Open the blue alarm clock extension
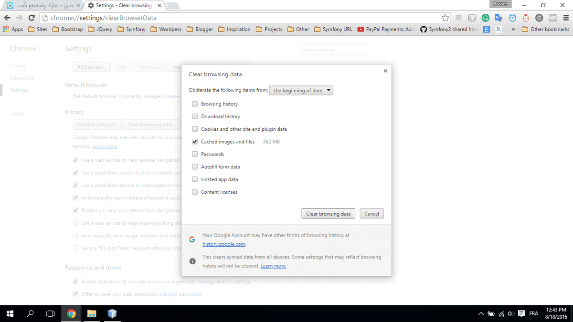The width and height of the screenshot is (573, 322). tap(512, 18)
